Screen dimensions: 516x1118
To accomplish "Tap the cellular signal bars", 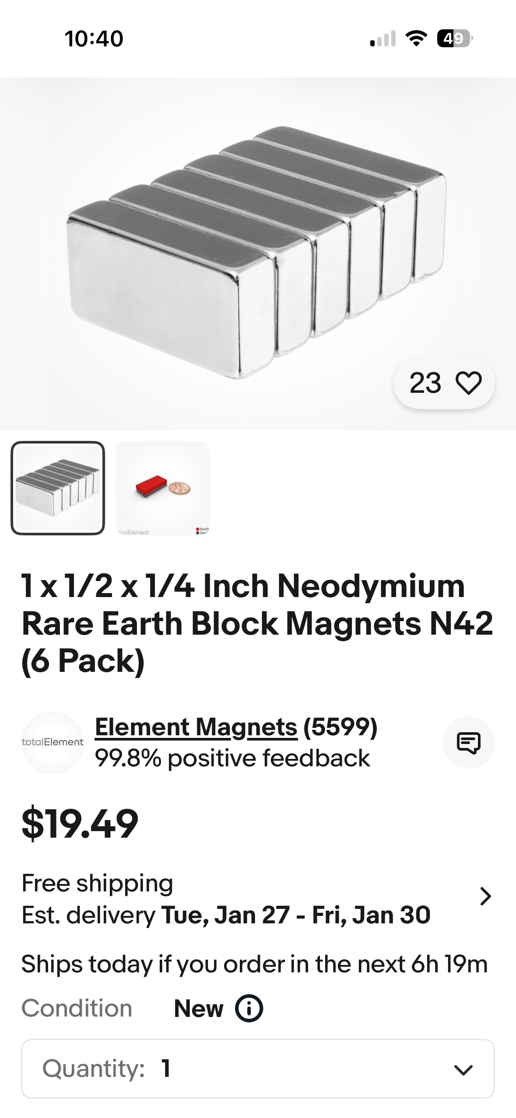I will 383,38.
